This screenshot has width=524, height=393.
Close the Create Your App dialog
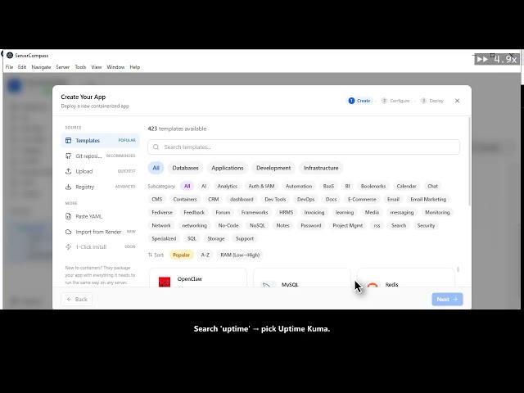457,101
